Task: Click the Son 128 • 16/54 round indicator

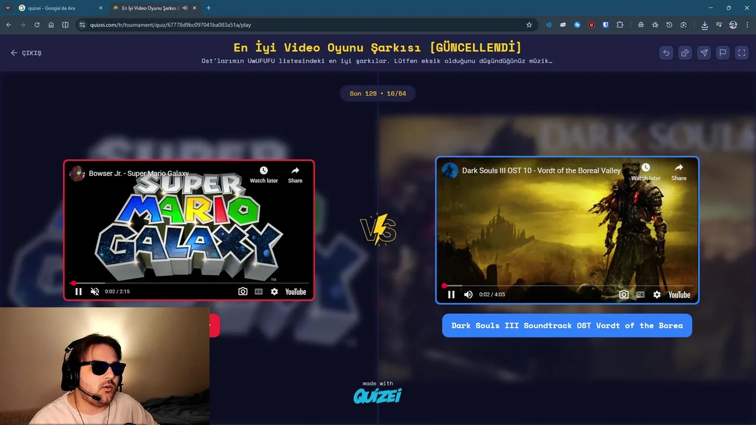Action: tap(377, 93)
